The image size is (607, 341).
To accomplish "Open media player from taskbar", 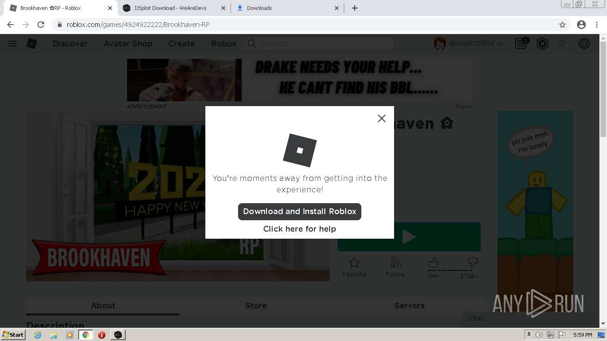I will coord(70,335).
